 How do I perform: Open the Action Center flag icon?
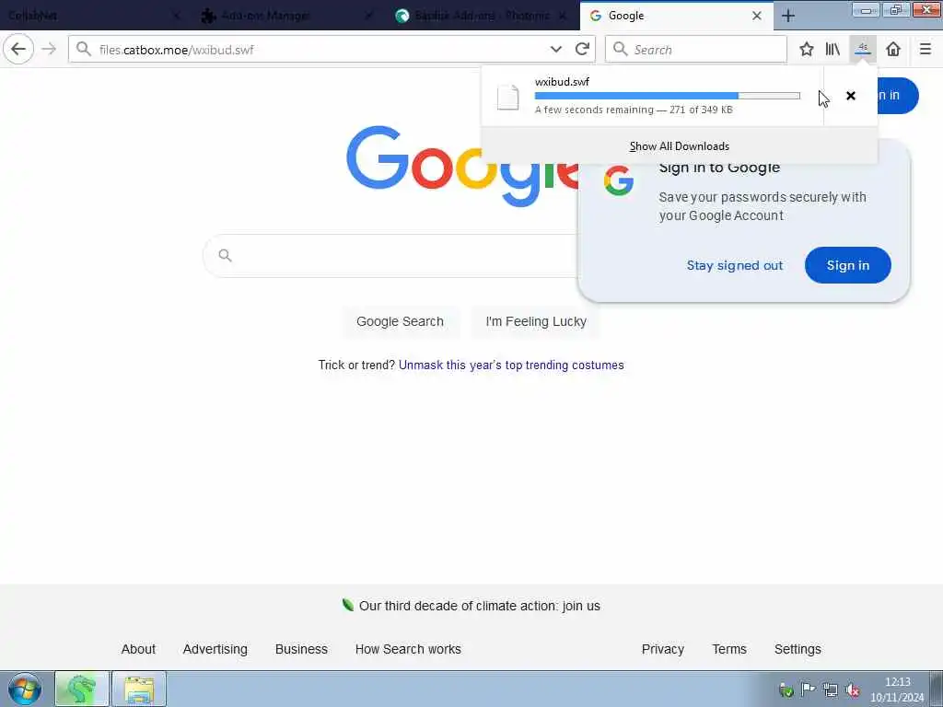(x=809, y=690)
